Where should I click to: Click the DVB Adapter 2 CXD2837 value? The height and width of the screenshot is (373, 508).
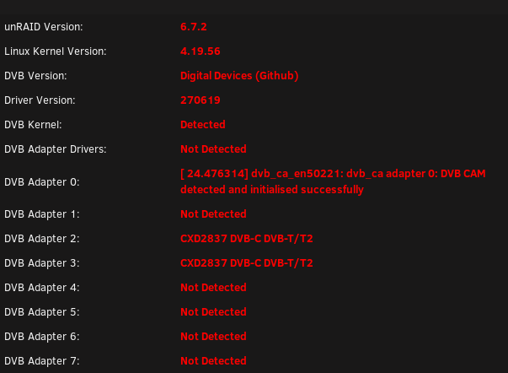[x=247, y=239]
